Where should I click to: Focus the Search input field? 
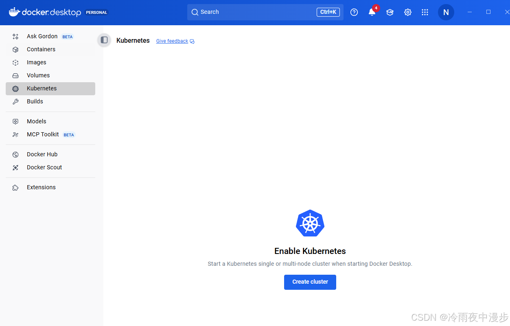pyautogui.click(x=265, y=12)
